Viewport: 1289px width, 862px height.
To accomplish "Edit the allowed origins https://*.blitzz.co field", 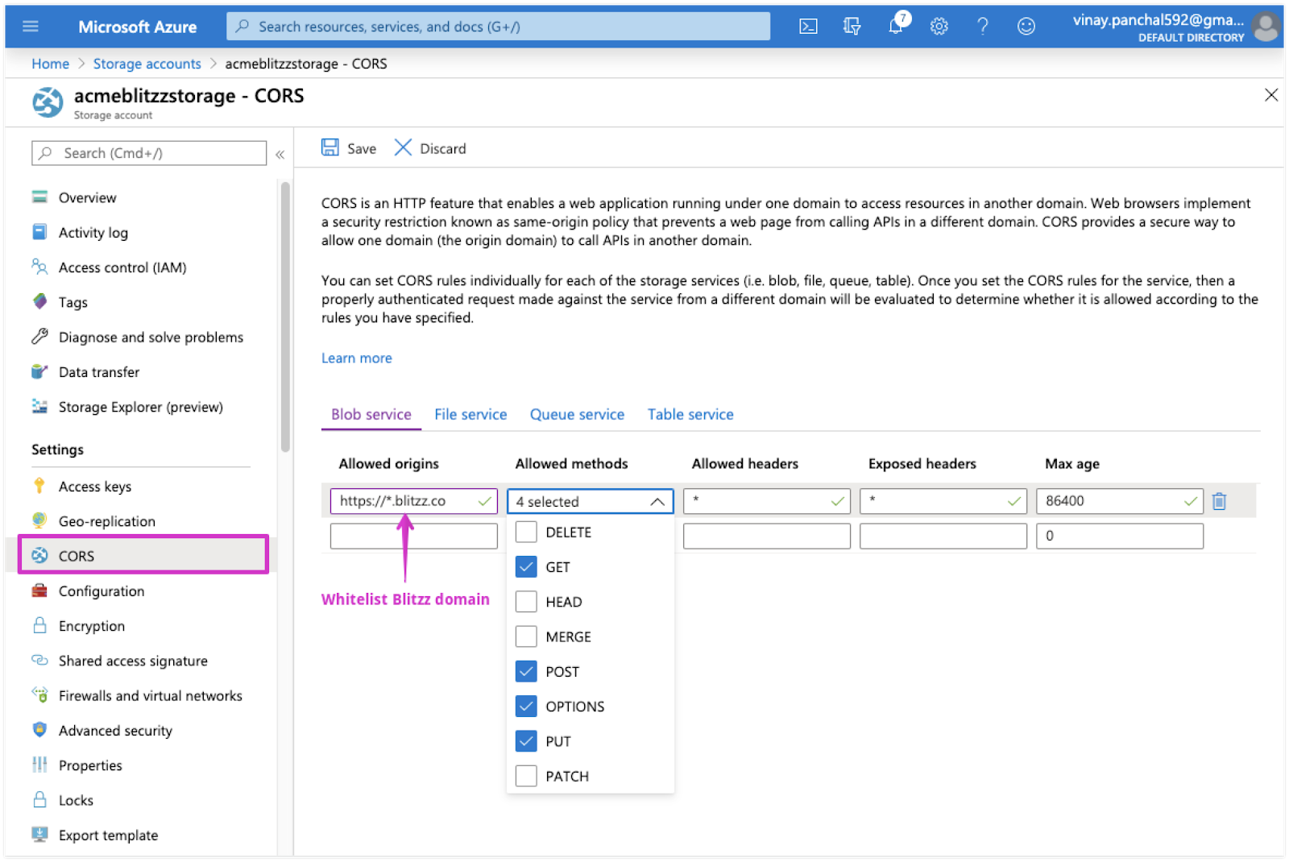I will click(x=414, y=501).
